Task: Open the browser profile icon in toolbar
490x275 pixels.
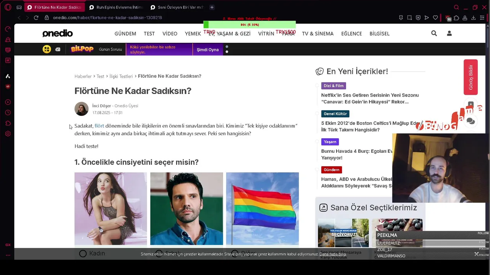Action: [465, 18]
